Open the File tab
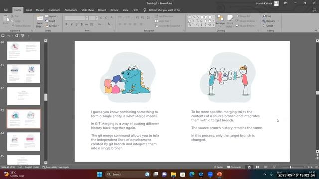This screenshot has width=319, height=179. click(x=6, y=10)
